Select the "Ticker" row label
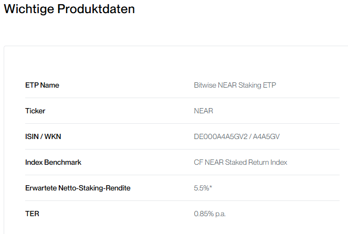 click(35, 111)
